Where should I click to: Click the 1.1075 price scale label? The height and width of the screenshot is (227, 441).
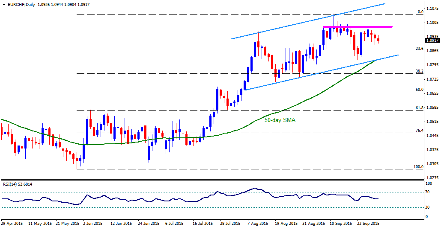pos(432,8)
